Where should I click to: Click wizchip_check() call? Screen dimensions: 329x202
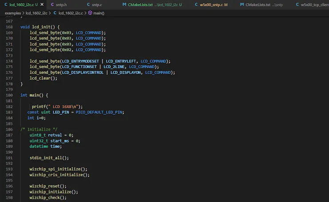48,198
